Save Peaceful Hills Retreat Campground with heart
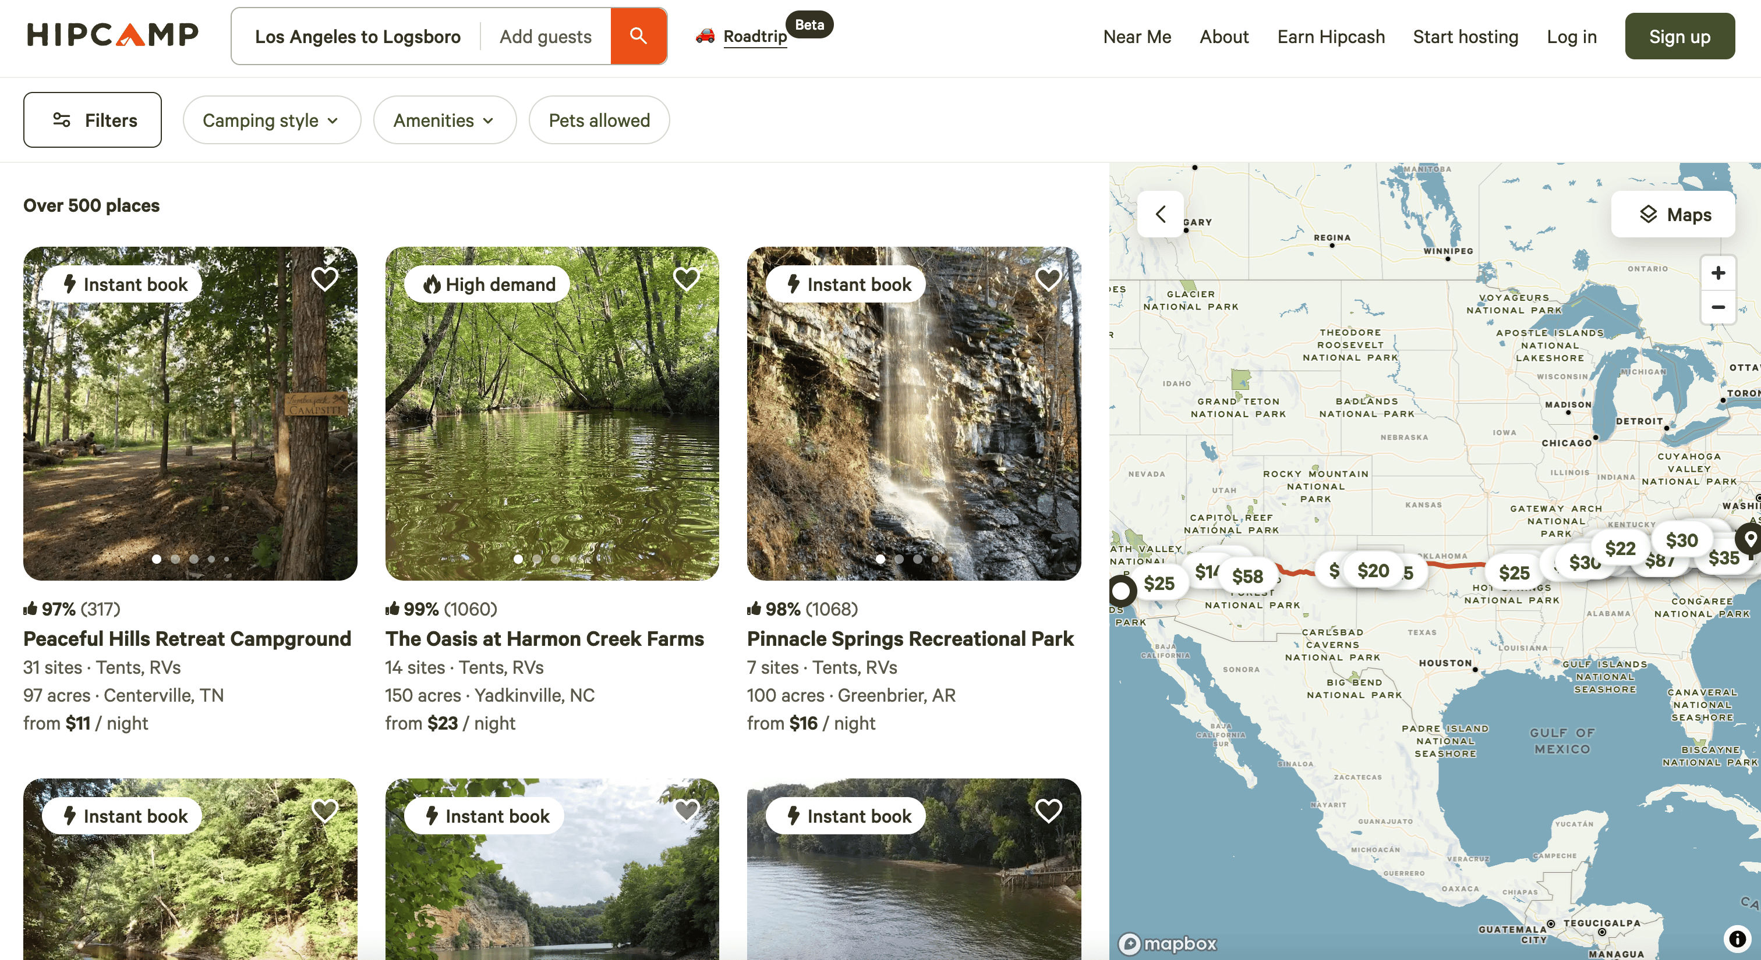Screen dimensions: 1761x960 point(325,279)
